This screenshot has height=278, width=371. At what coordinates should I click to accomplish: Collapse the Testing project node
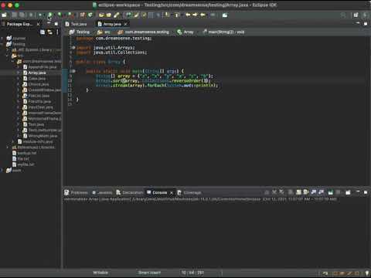click(2, 44)
